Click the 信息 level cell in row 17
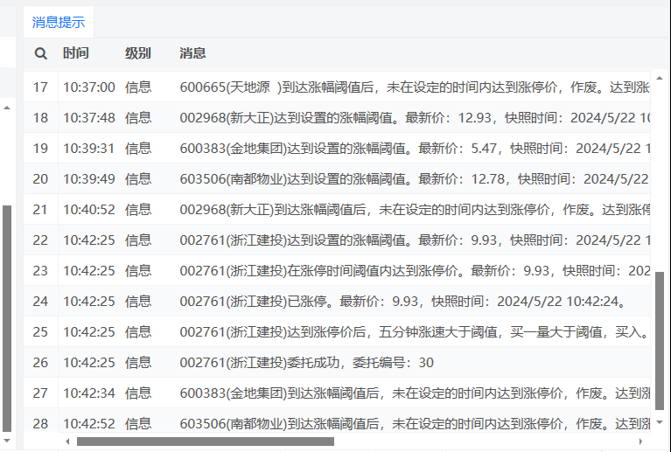The width and height of the screenshot is (671, 452). tap(138, 87)
